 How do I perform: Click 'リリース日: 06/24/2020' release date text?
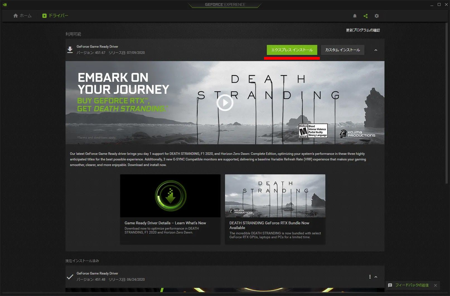127,280
